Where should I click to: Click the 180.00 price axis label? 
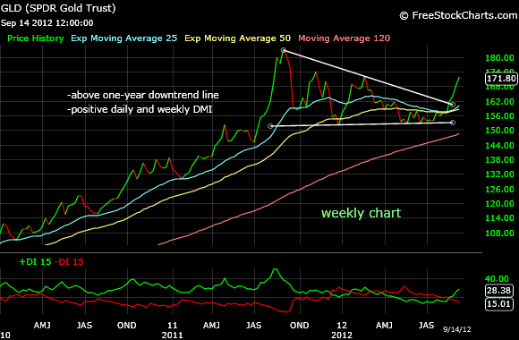(x=499, y=58)
